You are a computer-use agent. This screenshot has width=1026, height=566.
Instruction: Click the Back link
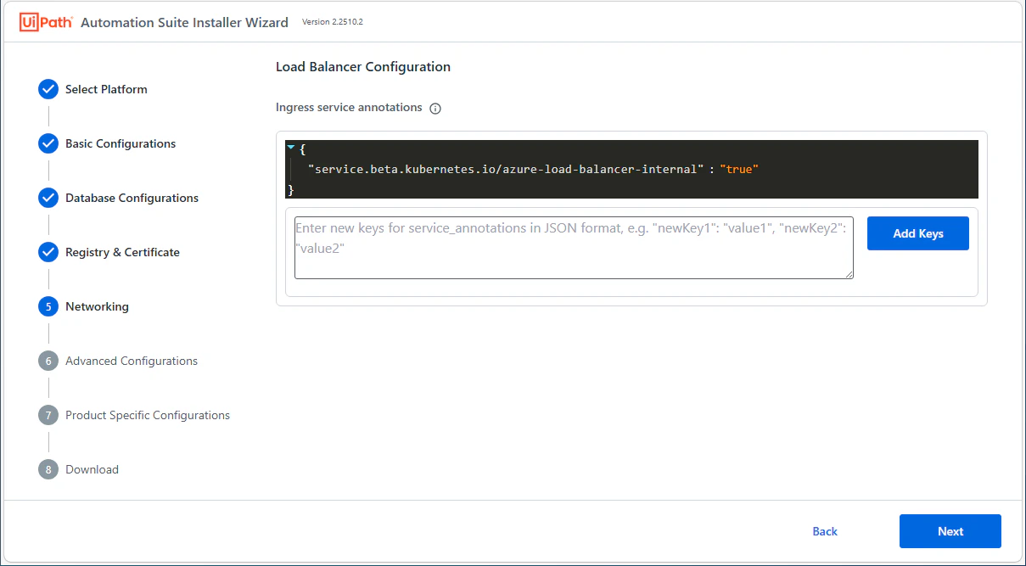click(825, 531)
